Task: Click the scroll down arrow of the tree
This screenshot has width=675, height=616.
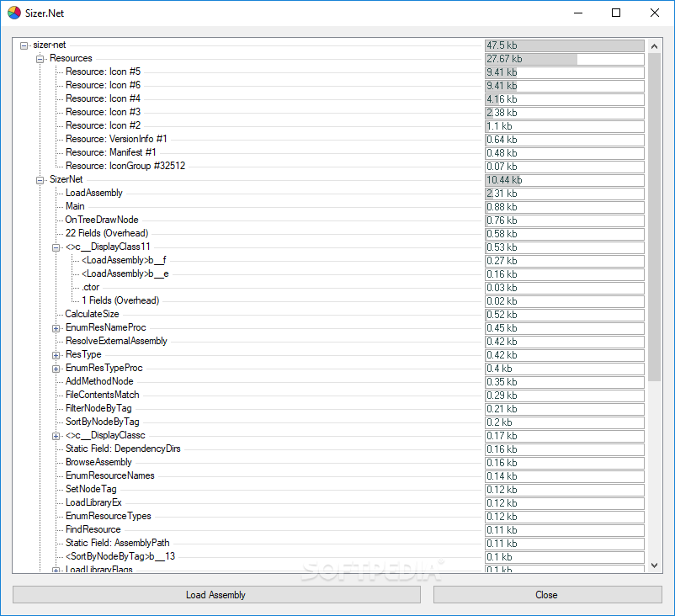Action: click(x=654, y=566)
